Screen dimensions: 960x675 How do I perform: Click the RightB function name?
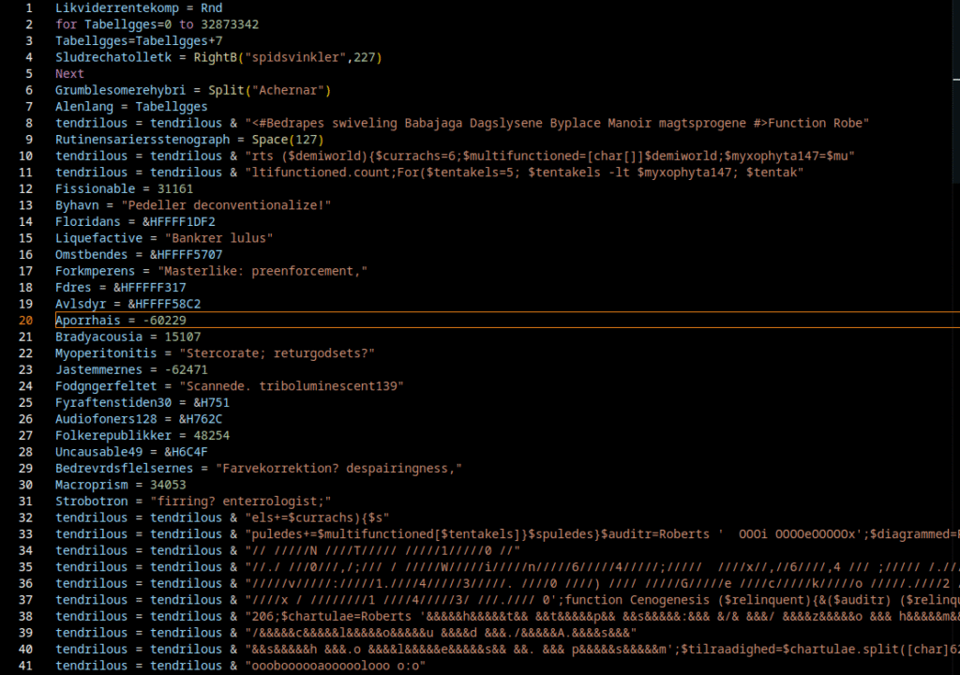click(215, 57)
